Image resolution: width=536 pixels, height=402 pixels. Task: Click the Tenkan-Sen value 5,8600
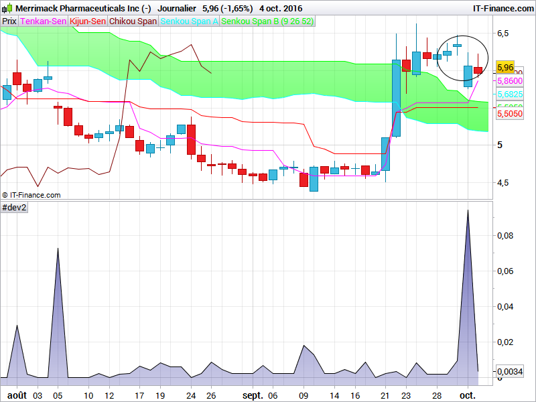point(510,81)
